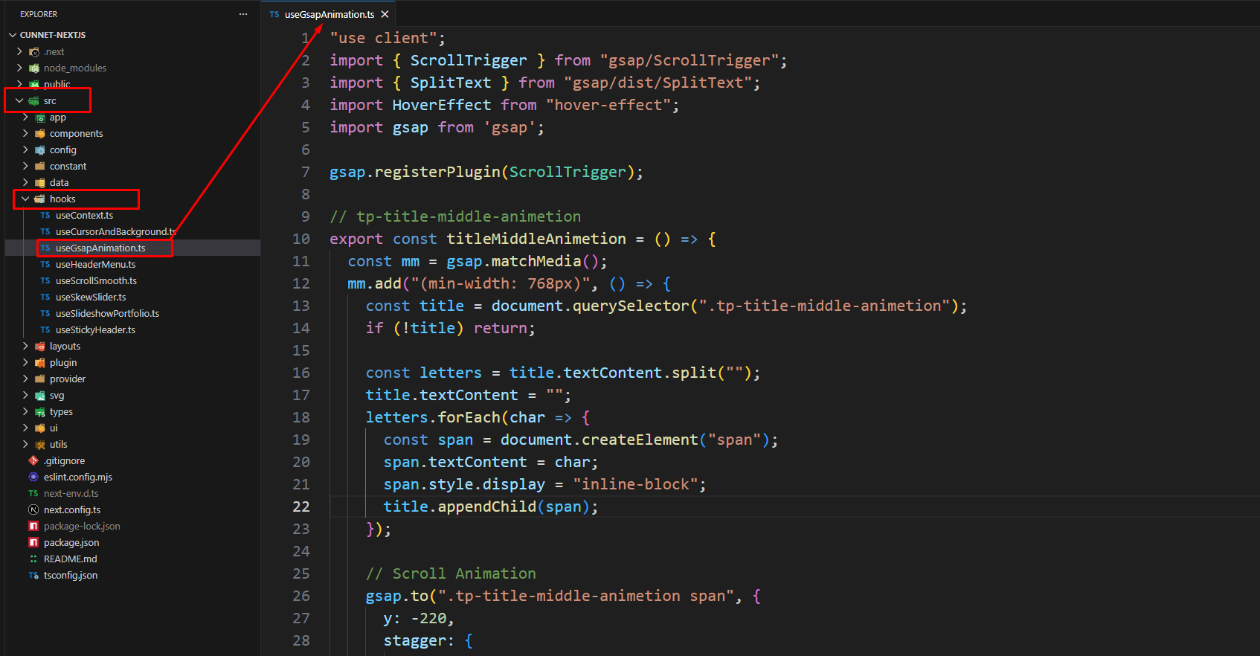
Task: Collapse the CUNNET-NEXTJS root folder
Action: click(x=13, y=35)
